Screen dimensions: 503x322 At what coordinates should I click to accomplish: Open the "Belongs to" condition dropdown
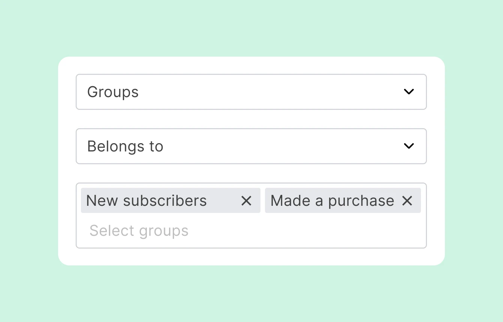(251, 146)
